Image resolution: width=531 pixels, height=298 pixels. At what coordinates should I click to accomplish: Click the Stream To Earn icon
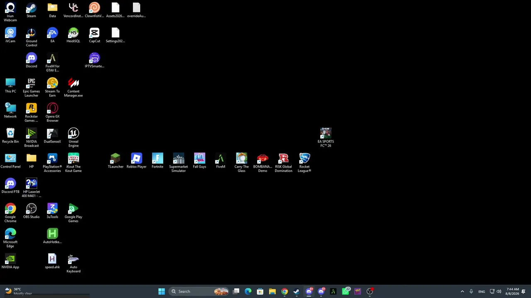point(52,88)
